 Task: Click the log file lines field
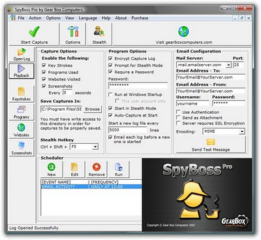[x=128, y=130]
